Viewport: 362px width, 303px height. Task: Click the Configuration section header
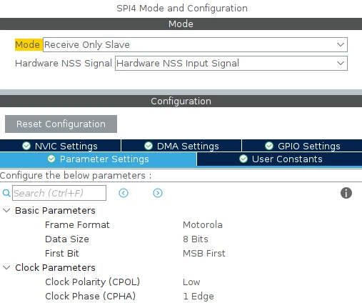pos(181,101)
